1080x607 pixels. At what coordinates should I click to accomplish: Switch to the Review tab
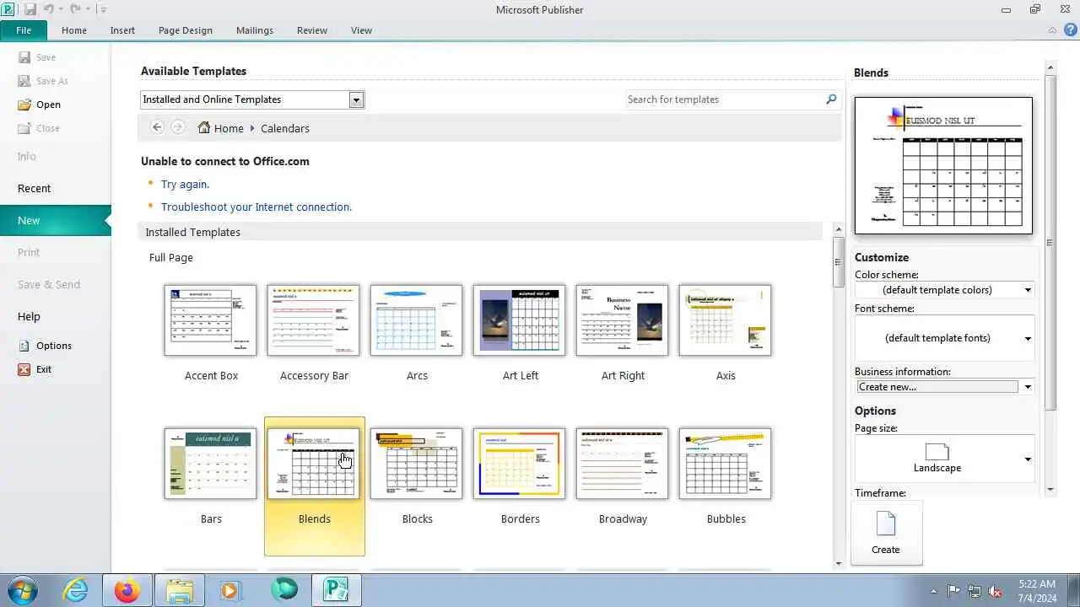(312, 30)
